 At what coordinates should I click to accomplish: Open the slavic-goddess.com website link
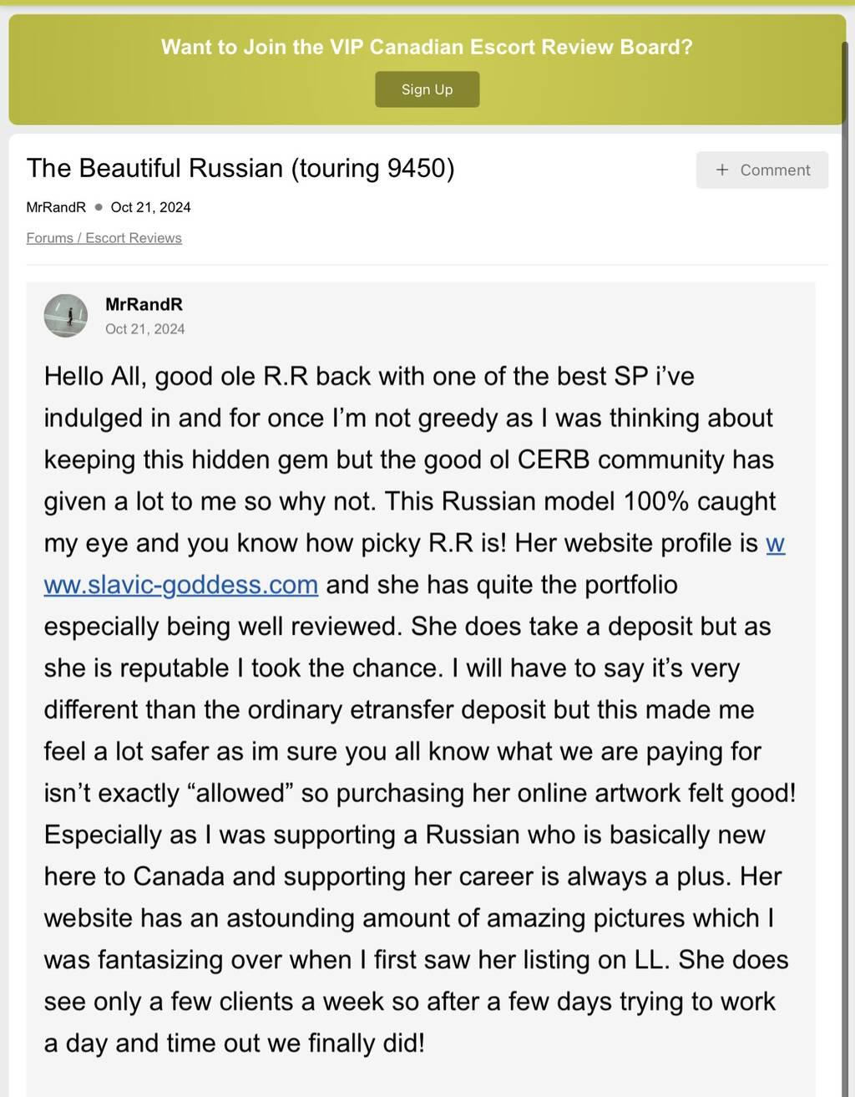point(181,584)
